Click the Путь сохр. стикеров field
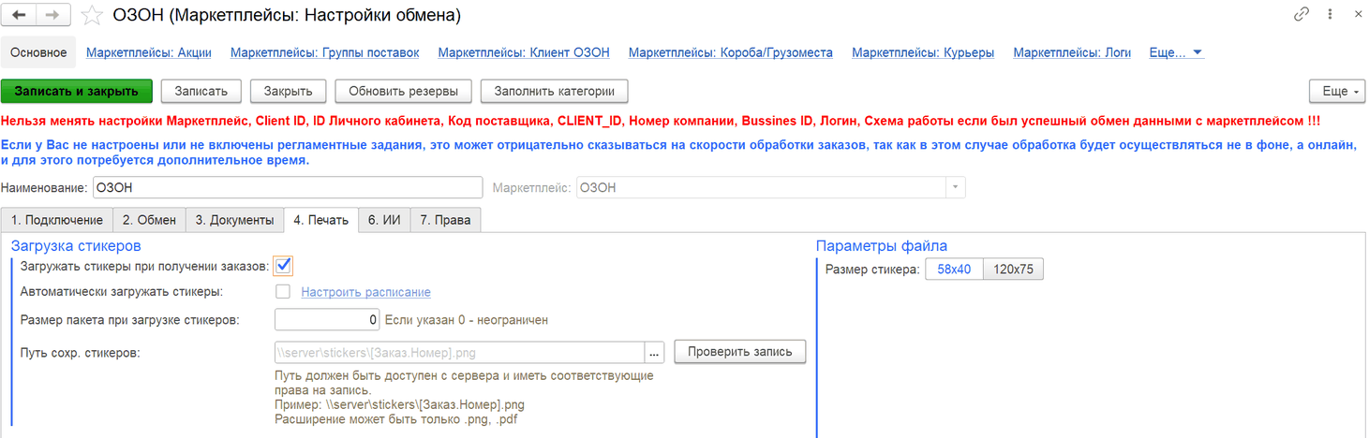Image resolution: width=1369 pixels, height=438 pixels. (458, 352)
